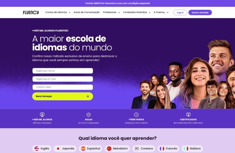235x153 pixels.
Task: Click the Certificados certificate icon
Action: coord(188,115)
